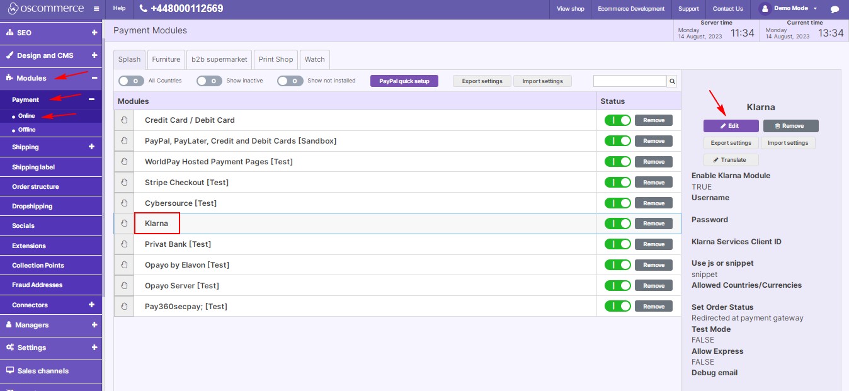Grab the drag handle for Stripe Checkout
This screenshot has height=391, width=849.
tap(124, 183)
